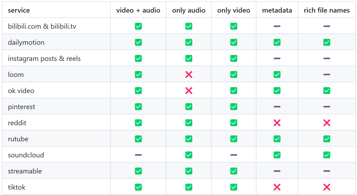Click the 'rich file names' column header
The image size is (357, 195).
coord(327,10)
